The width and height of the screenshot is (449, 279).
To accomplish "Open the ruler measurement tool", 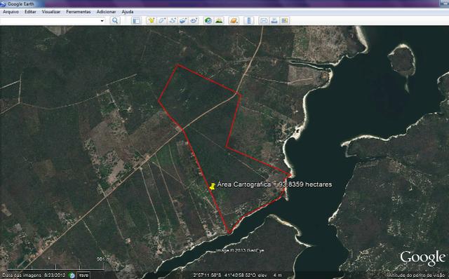I will pos(249,20).
